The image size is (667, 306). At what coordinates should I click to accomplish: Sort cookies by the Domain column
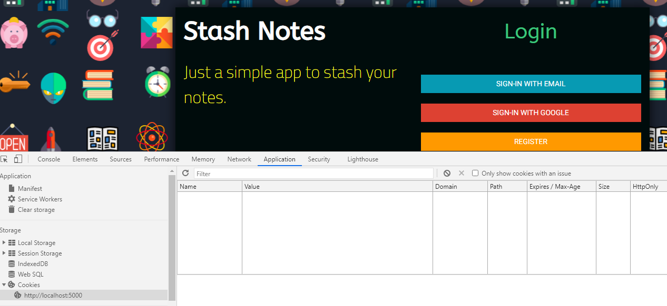point(460,187)
